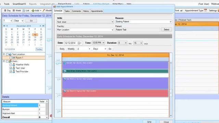Click the Save button in dialog
Image resolution: width=219 pixels, height=123 pixels.
point(149,122)
